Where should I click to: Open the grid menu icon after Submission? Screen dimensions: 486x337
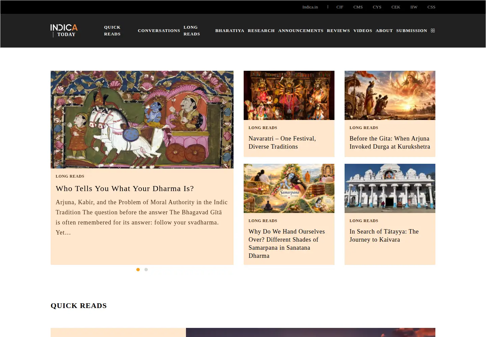(x=433, y=31)
